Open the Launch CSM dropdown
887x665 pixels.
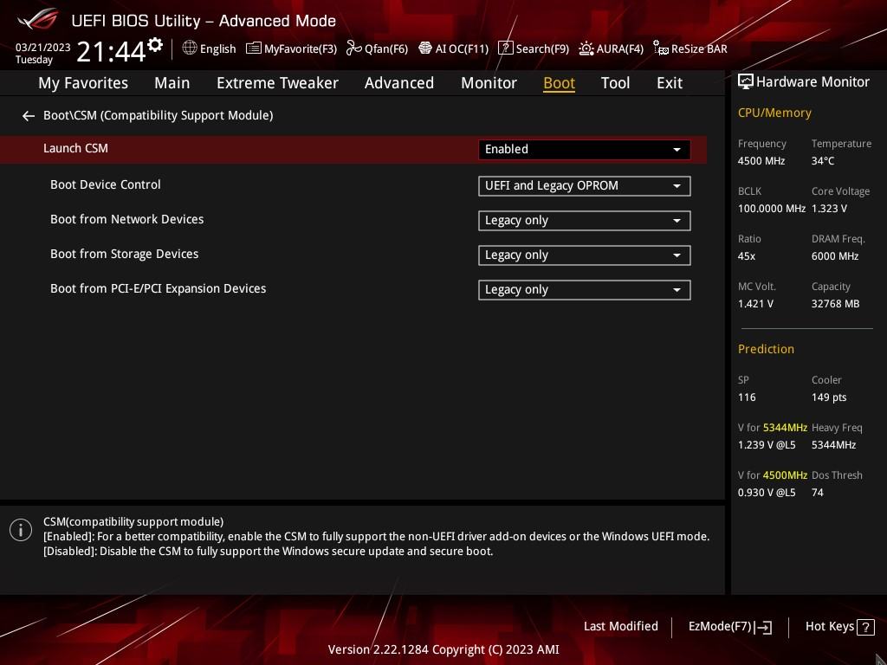pos(585,149)
